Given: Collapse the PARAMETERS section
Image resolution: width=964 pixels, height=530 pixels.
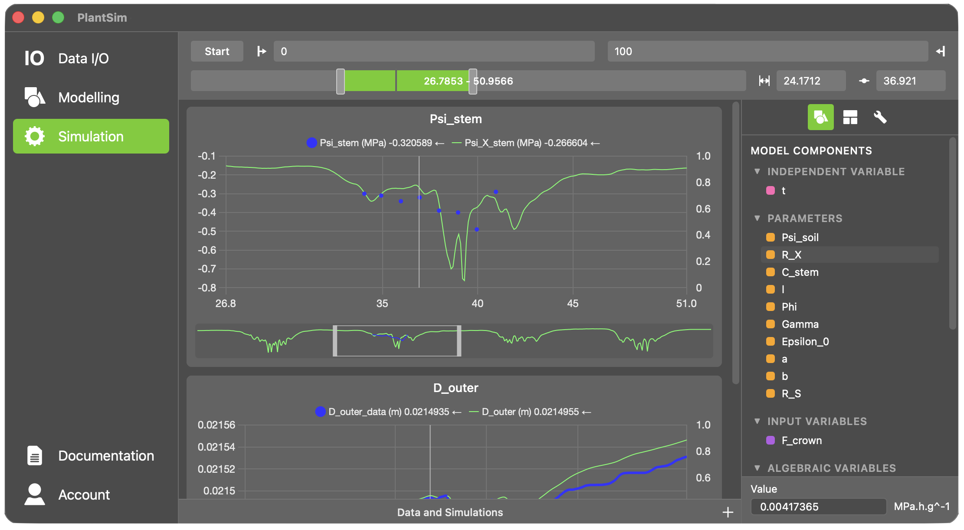Looking at the screenshot, I should tap(757, 218).
